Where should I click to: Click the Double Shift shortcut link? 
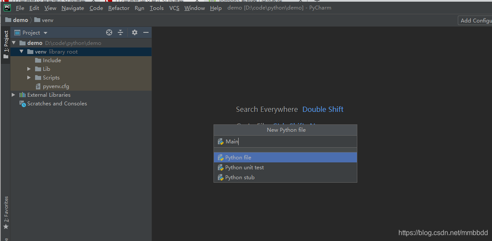(x=323, y=109)
